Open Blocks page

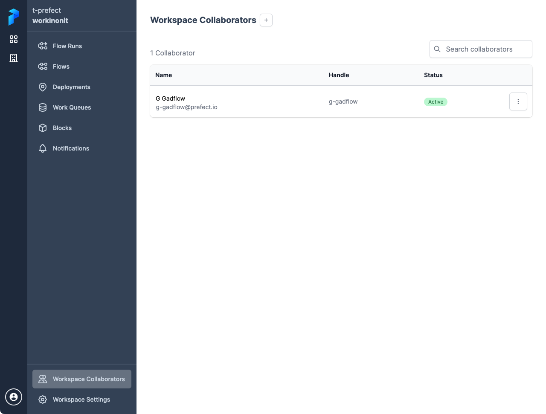click(x=82, y=128)
